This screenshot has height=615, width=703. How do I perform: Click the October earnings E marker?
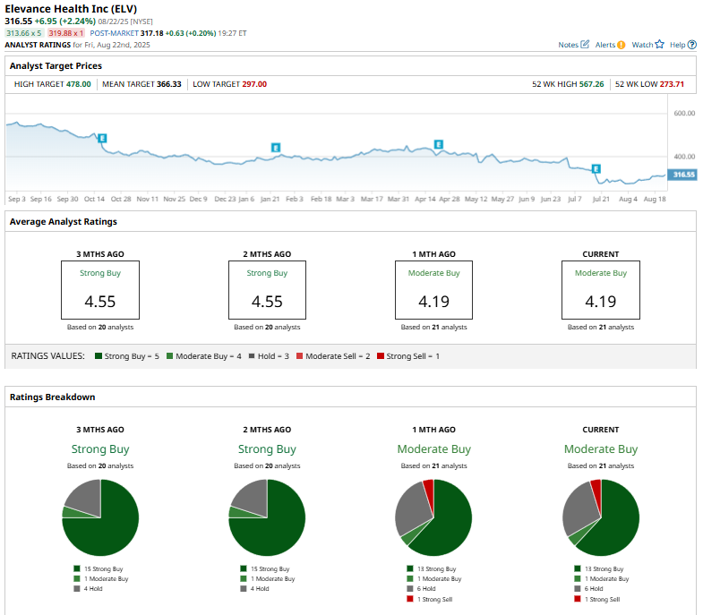[102, 138]
